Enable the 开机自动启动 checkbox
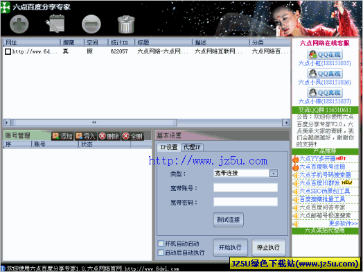The width and height of the screenshot is (363, 272). [x=161, y=244]
